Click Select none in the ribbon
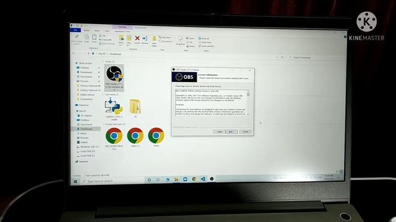 point(205,43)
